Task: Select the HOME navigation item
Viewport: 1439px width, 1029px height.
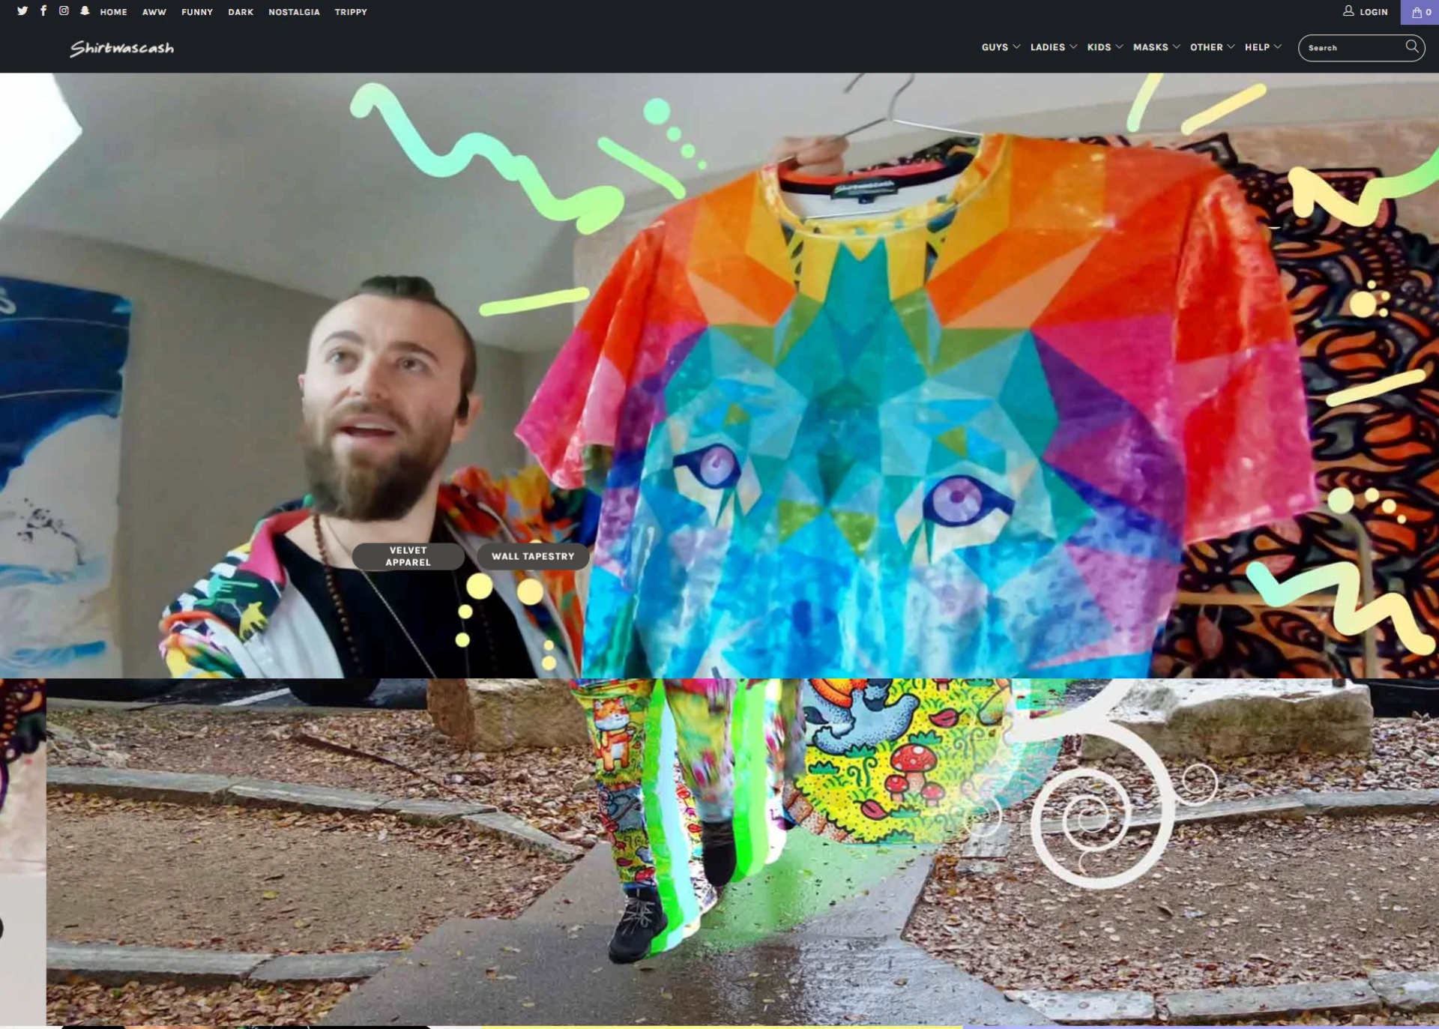Action: point(113,11)
